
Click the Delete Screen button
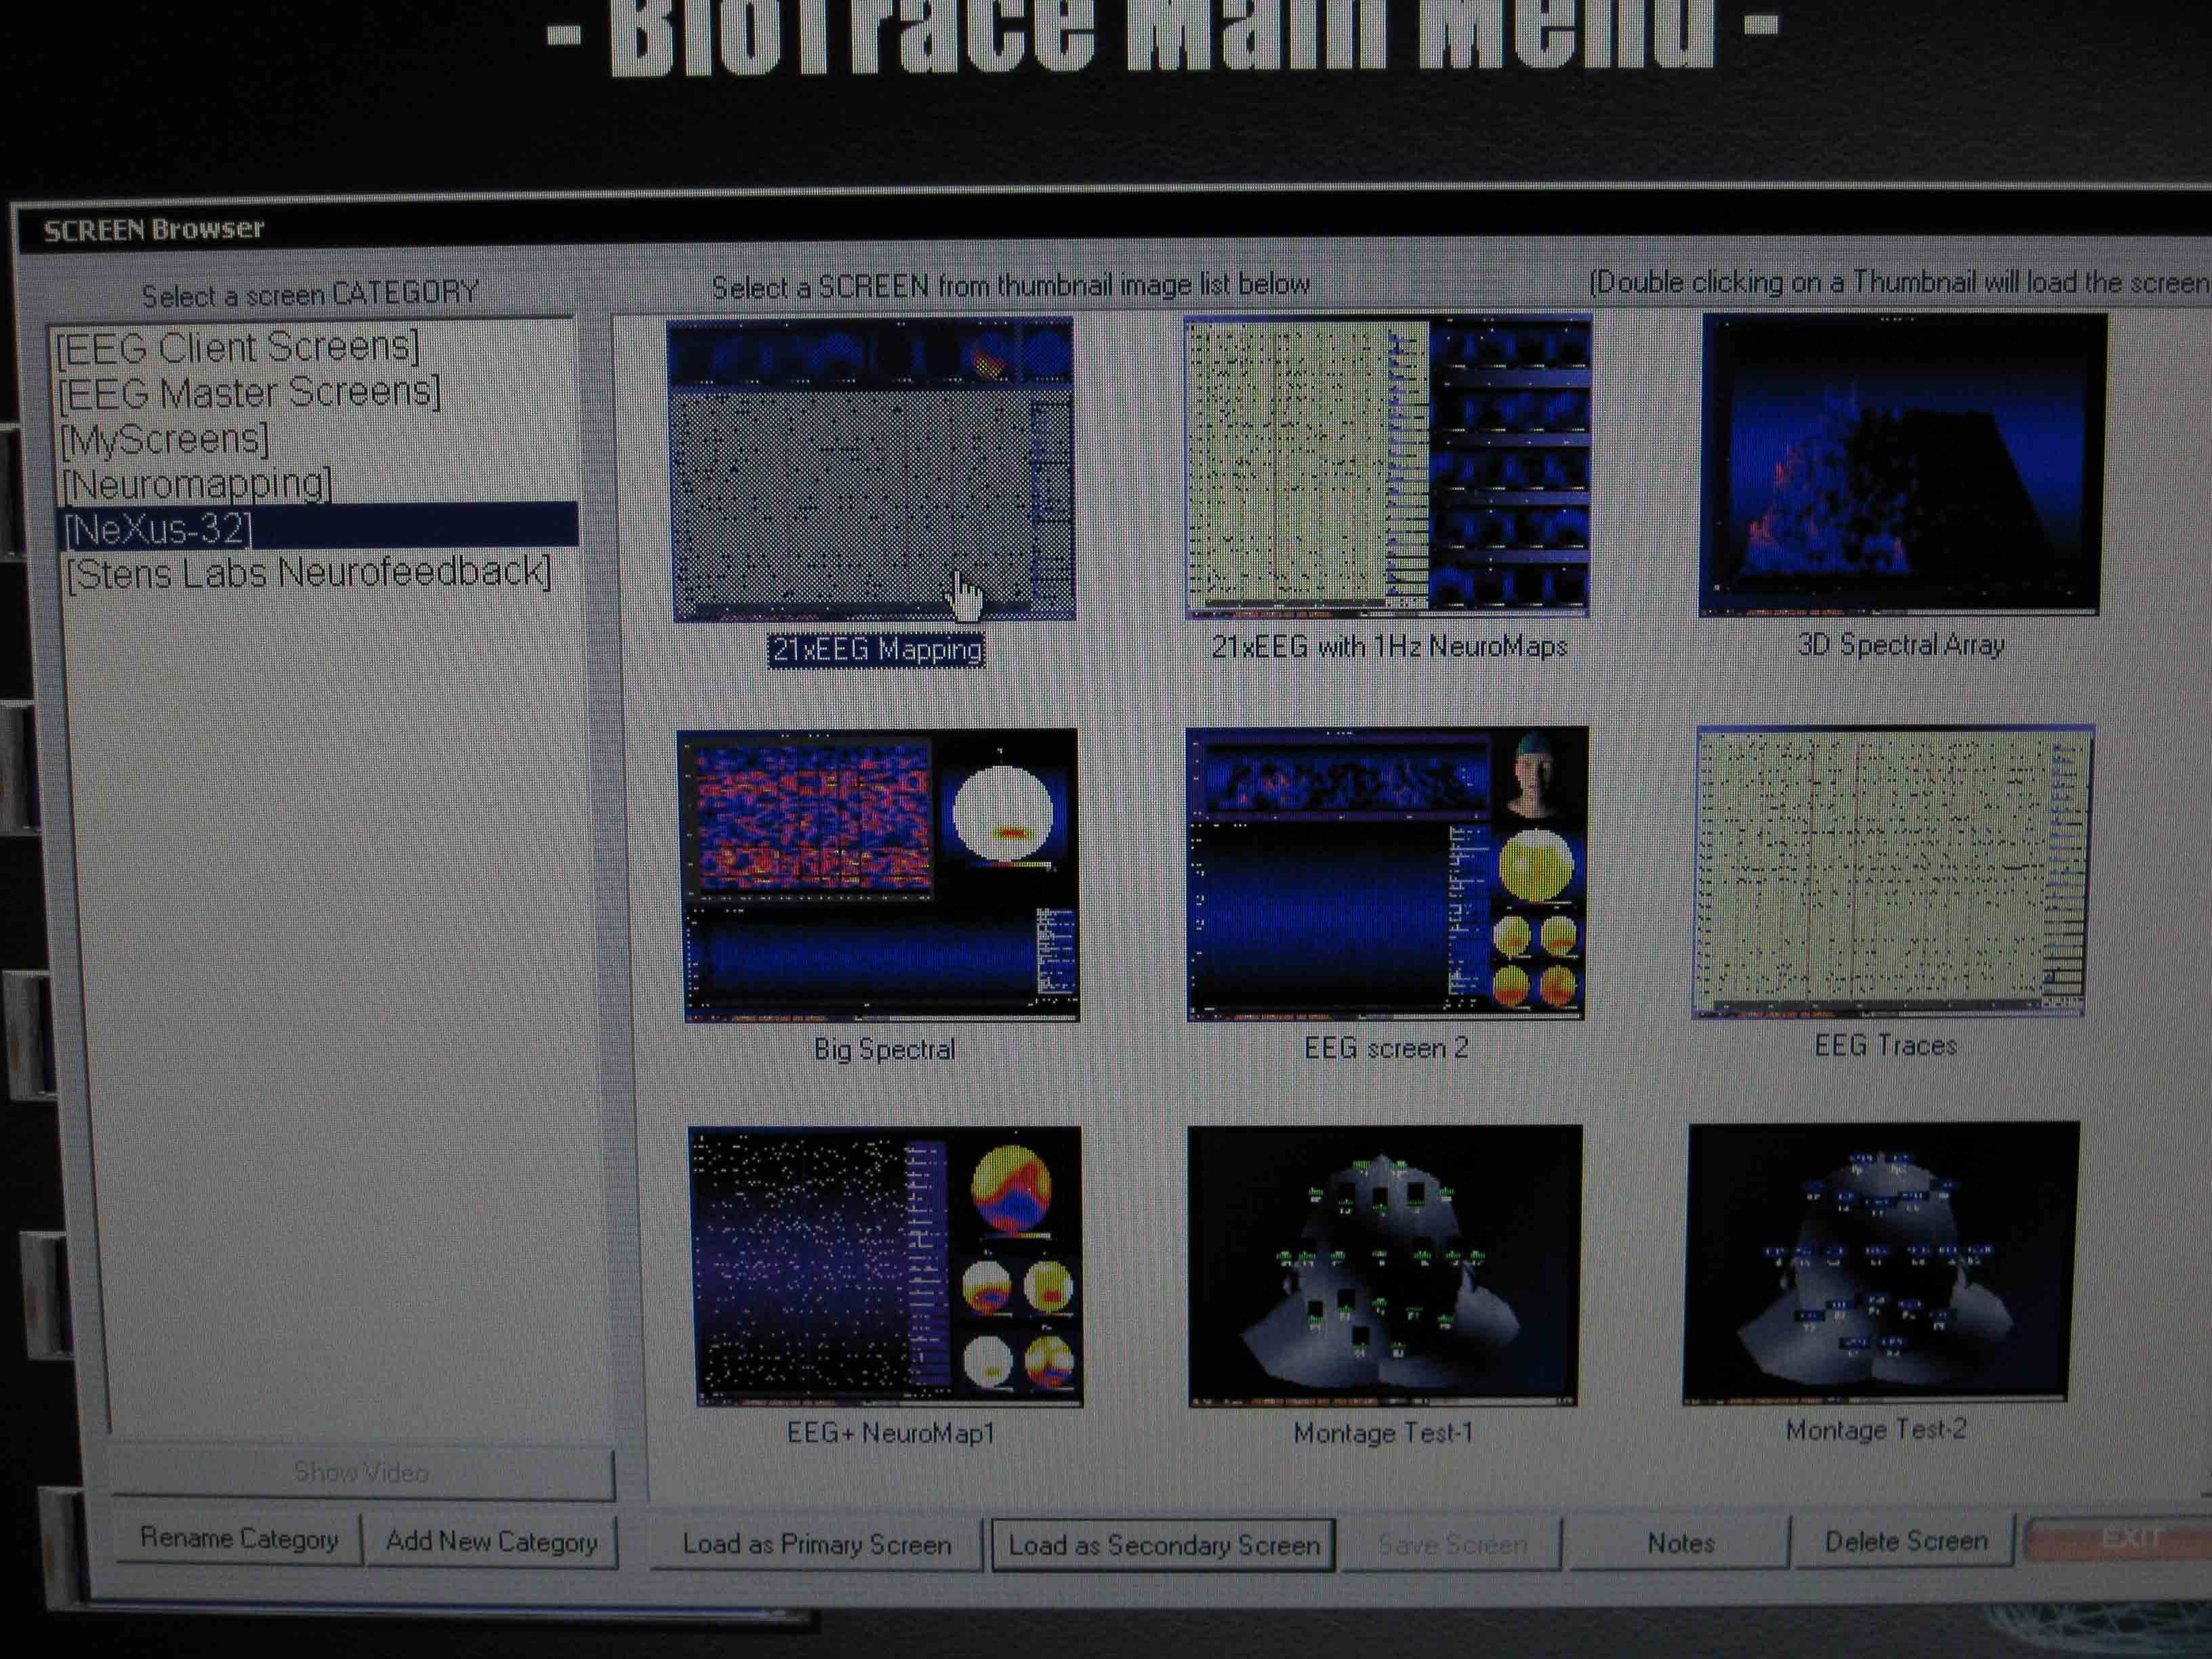pos(1905,1542)
